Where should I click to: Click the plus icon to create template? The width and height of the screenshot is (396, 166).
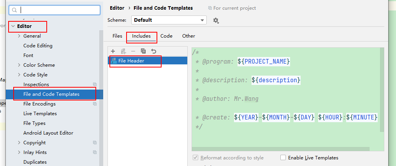click(x=113, y=51)
